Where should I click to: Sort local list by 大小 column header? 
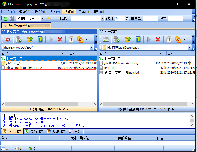coord(155,54)
